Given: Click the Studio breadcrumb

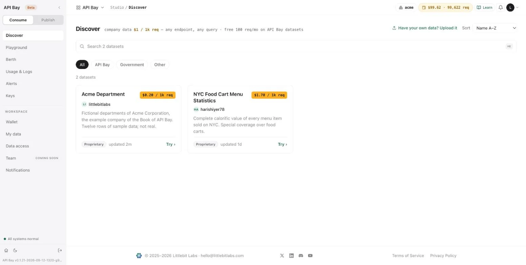Looking at the screenshot, I should pos(117,7).
